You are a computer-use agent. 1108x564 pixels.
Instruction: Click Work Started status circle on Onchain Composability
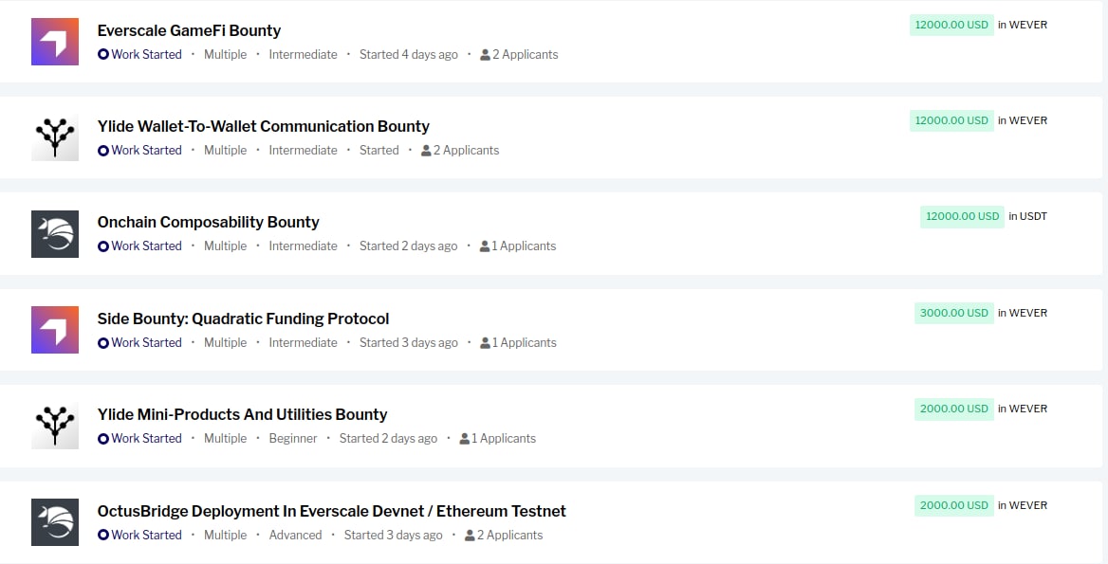pos(103,246)
